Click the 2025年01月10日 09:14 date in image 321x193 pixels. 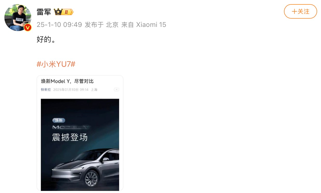(x=71, y=90)
